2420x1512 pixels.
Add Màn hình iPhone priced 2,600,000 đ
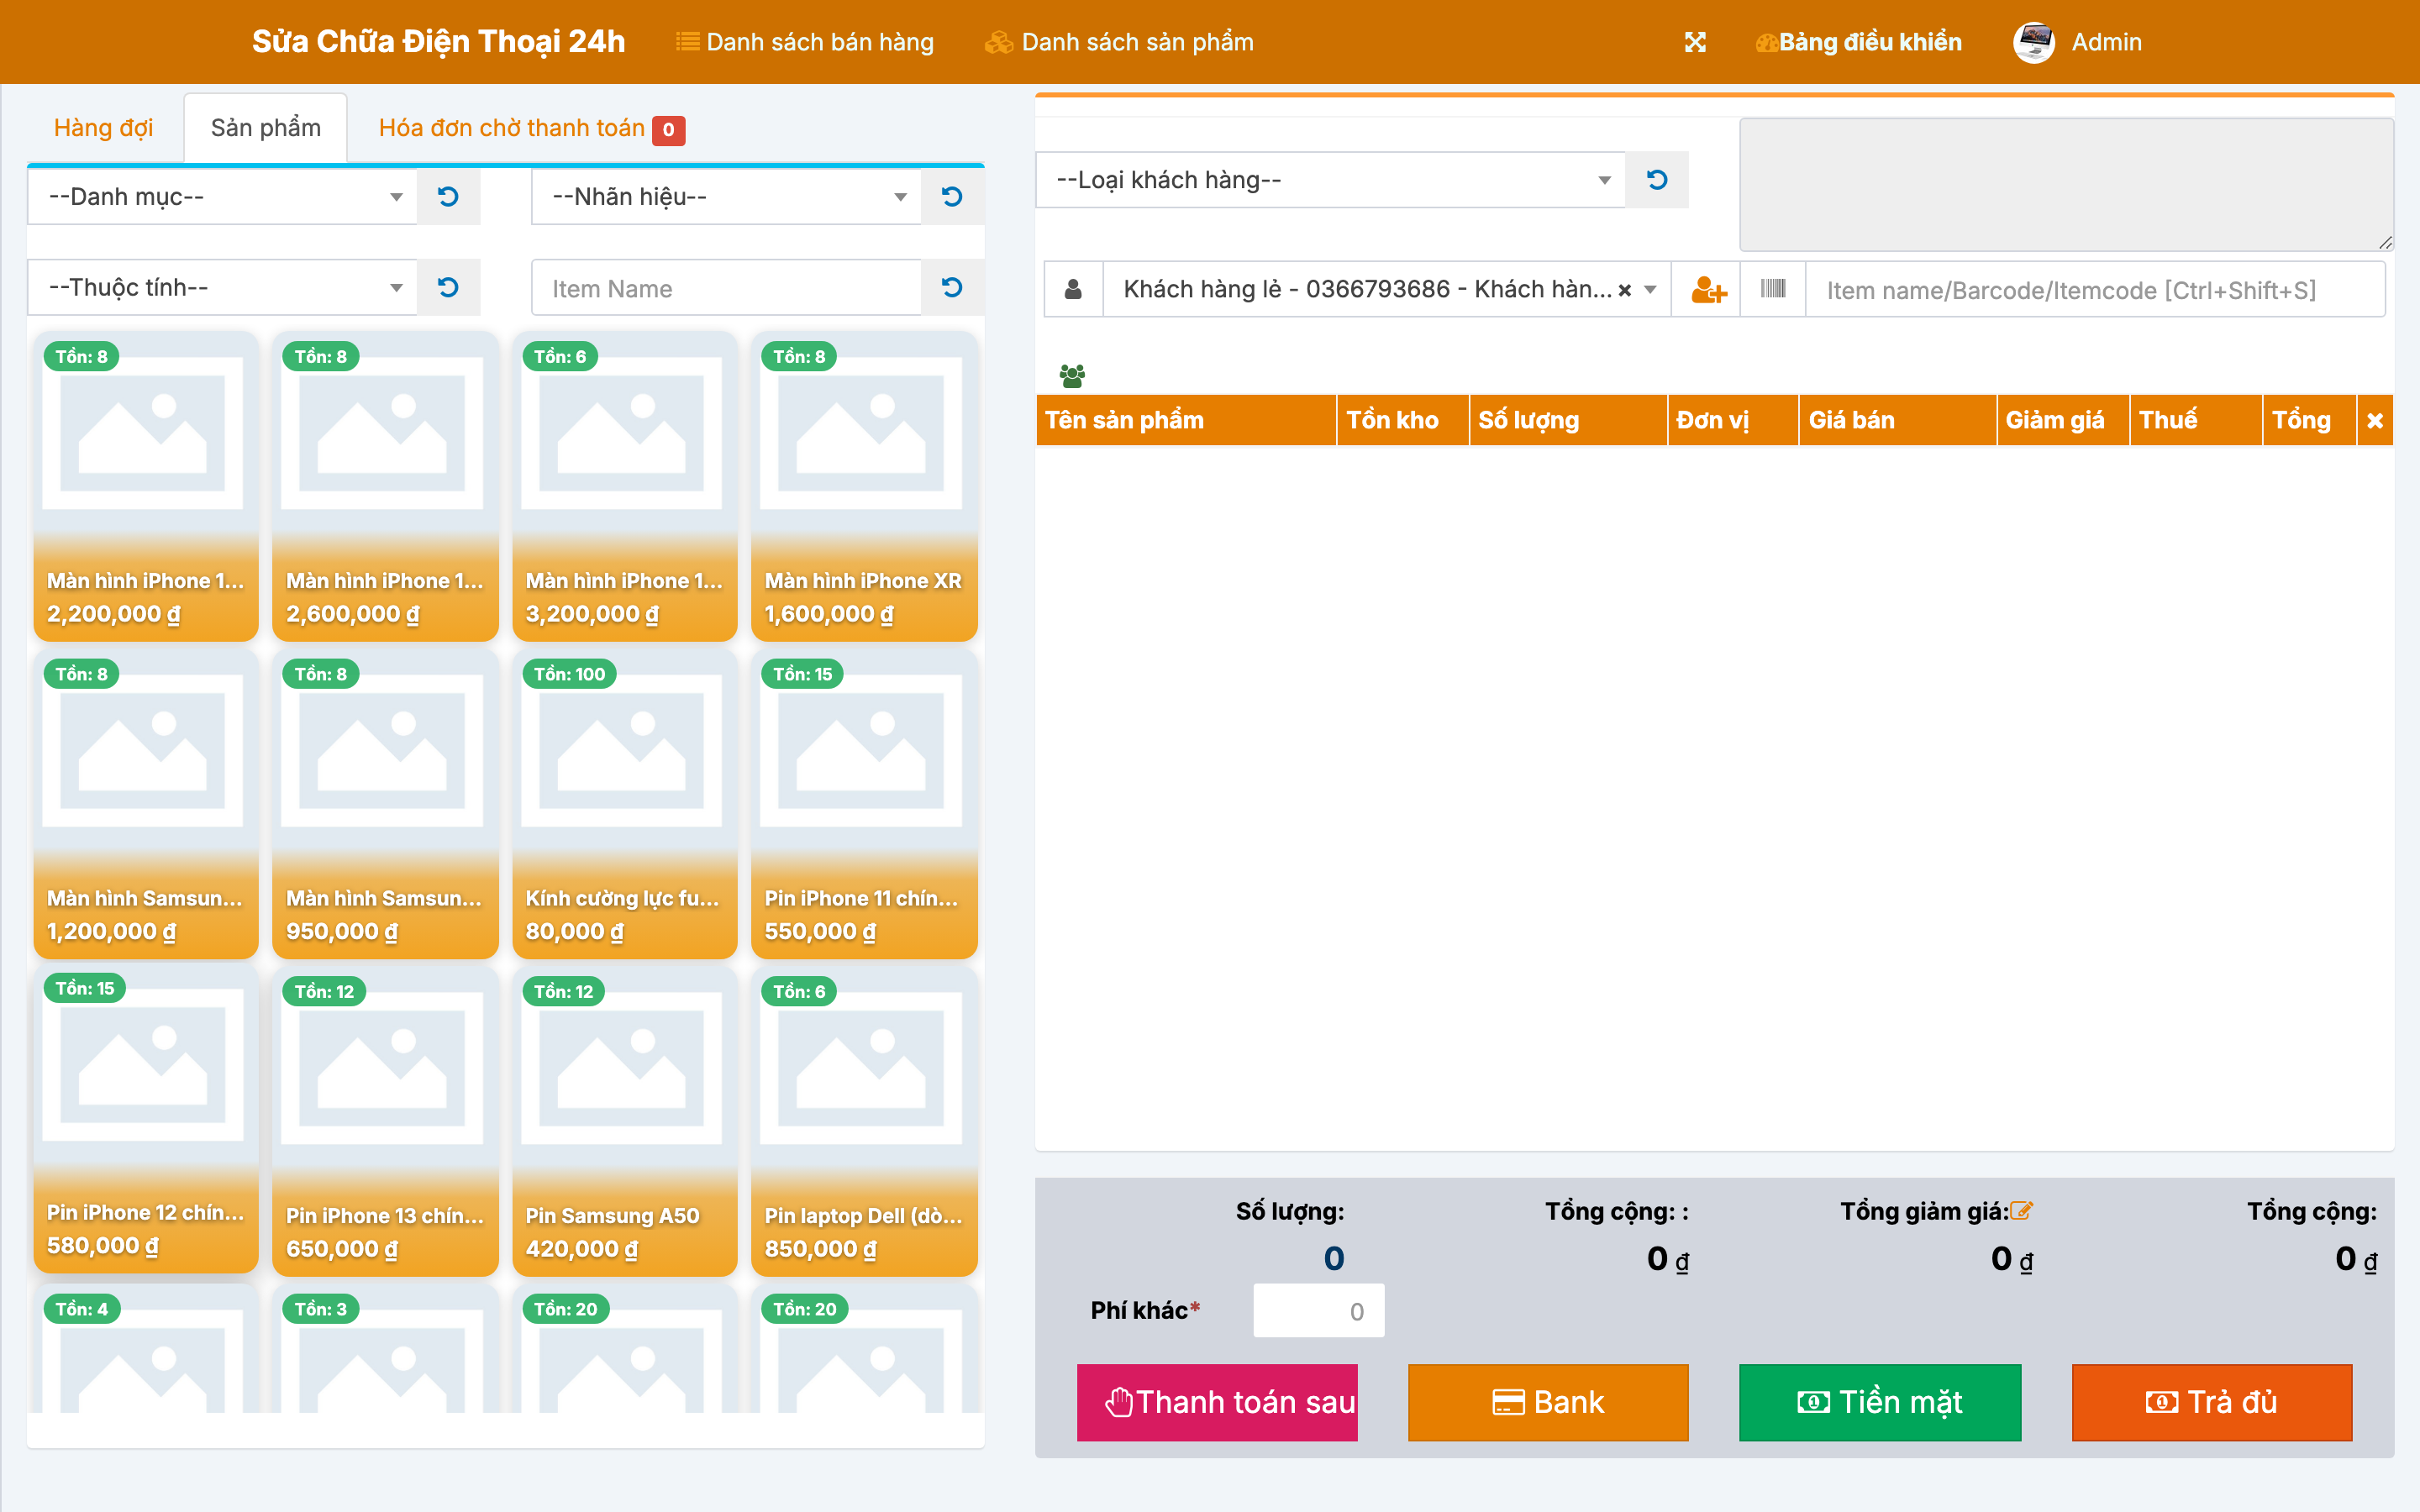pyautogui.click(x=385, y=487)
